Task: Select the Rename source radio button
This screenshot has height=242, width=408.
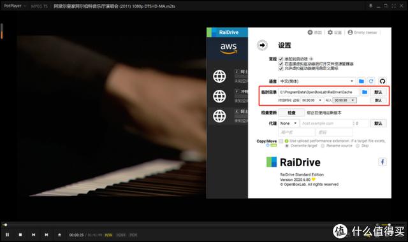Action: coord(323,146)
